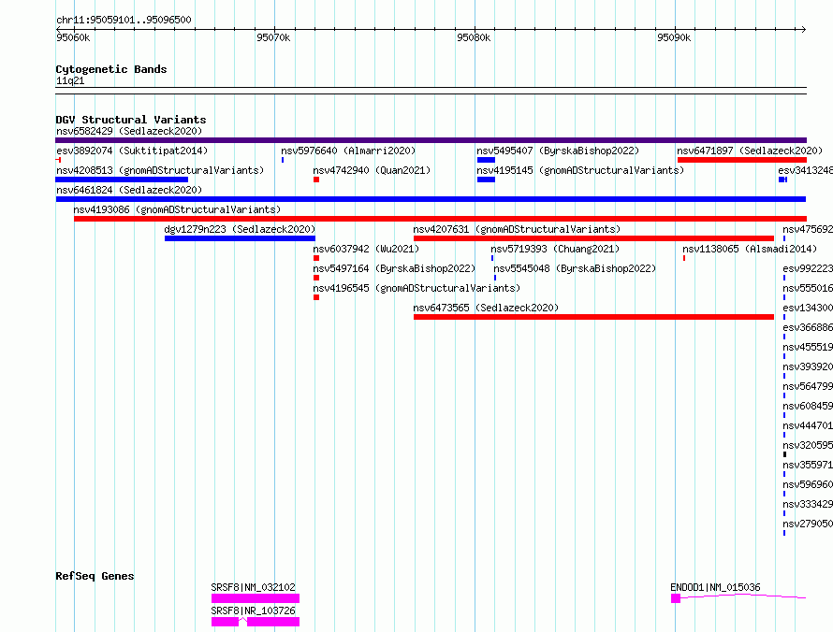The image size is (833, 632).
Task: Select nsv5545048 (ByrskaBishop2022) label
Action: [575, 268]
